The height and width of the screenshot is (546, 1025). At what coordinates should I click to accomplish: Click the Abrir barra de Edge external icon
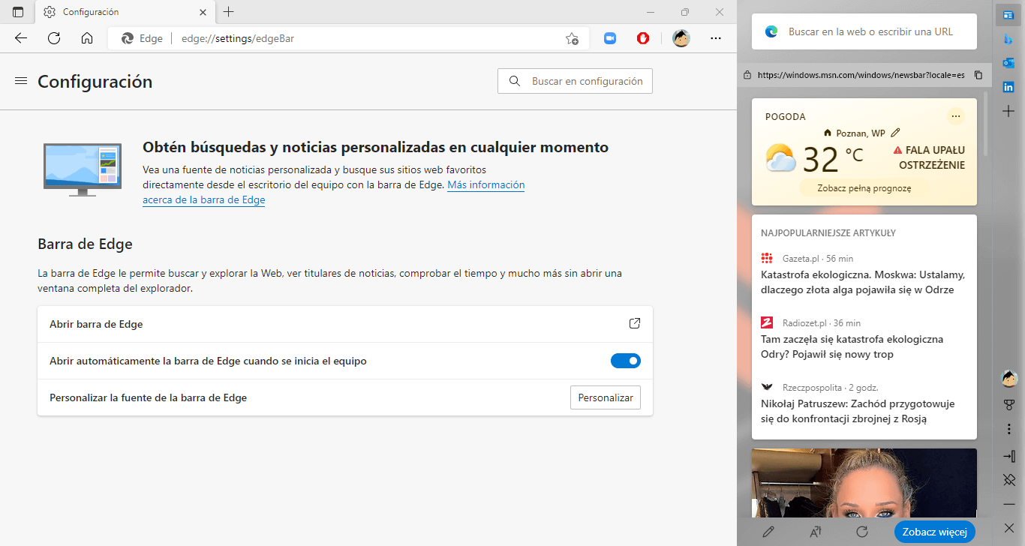click(635, 324)
